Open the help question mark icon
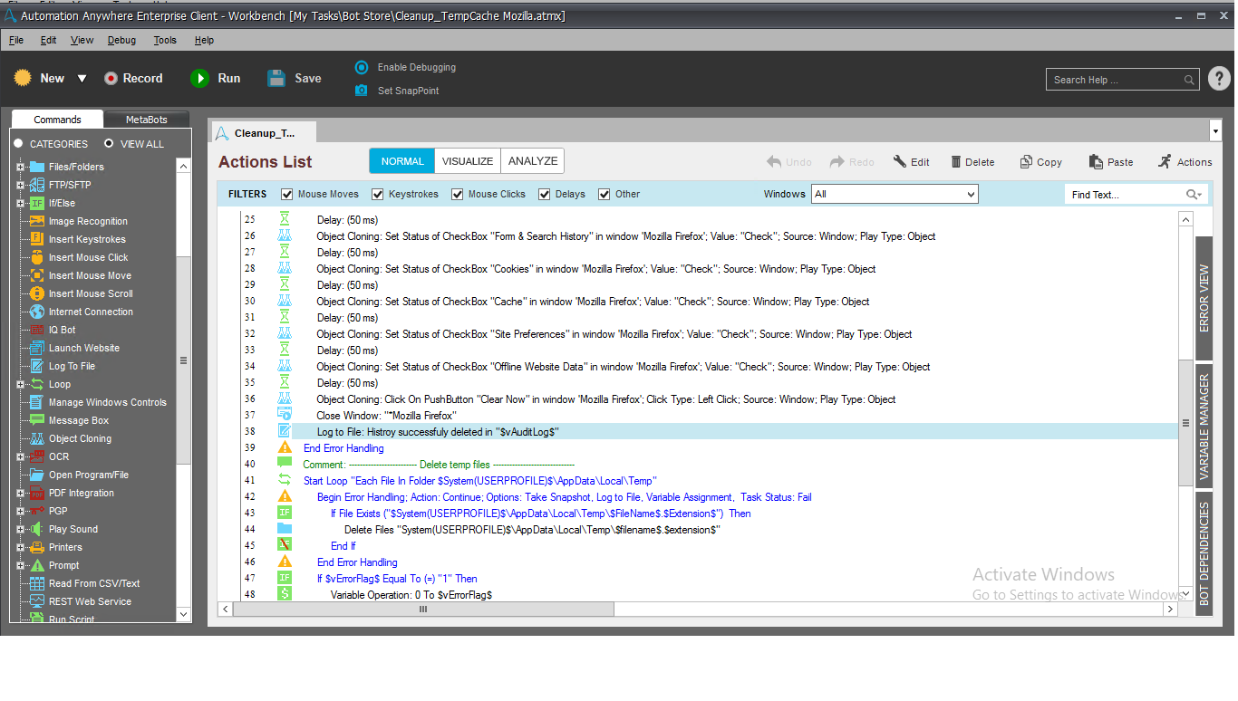This screenshot has width=1238, height=701. [1219, 79]
